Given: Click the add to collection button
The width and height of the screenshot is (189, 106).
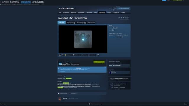Looking at the screenshot, I should tap(92, 55).
